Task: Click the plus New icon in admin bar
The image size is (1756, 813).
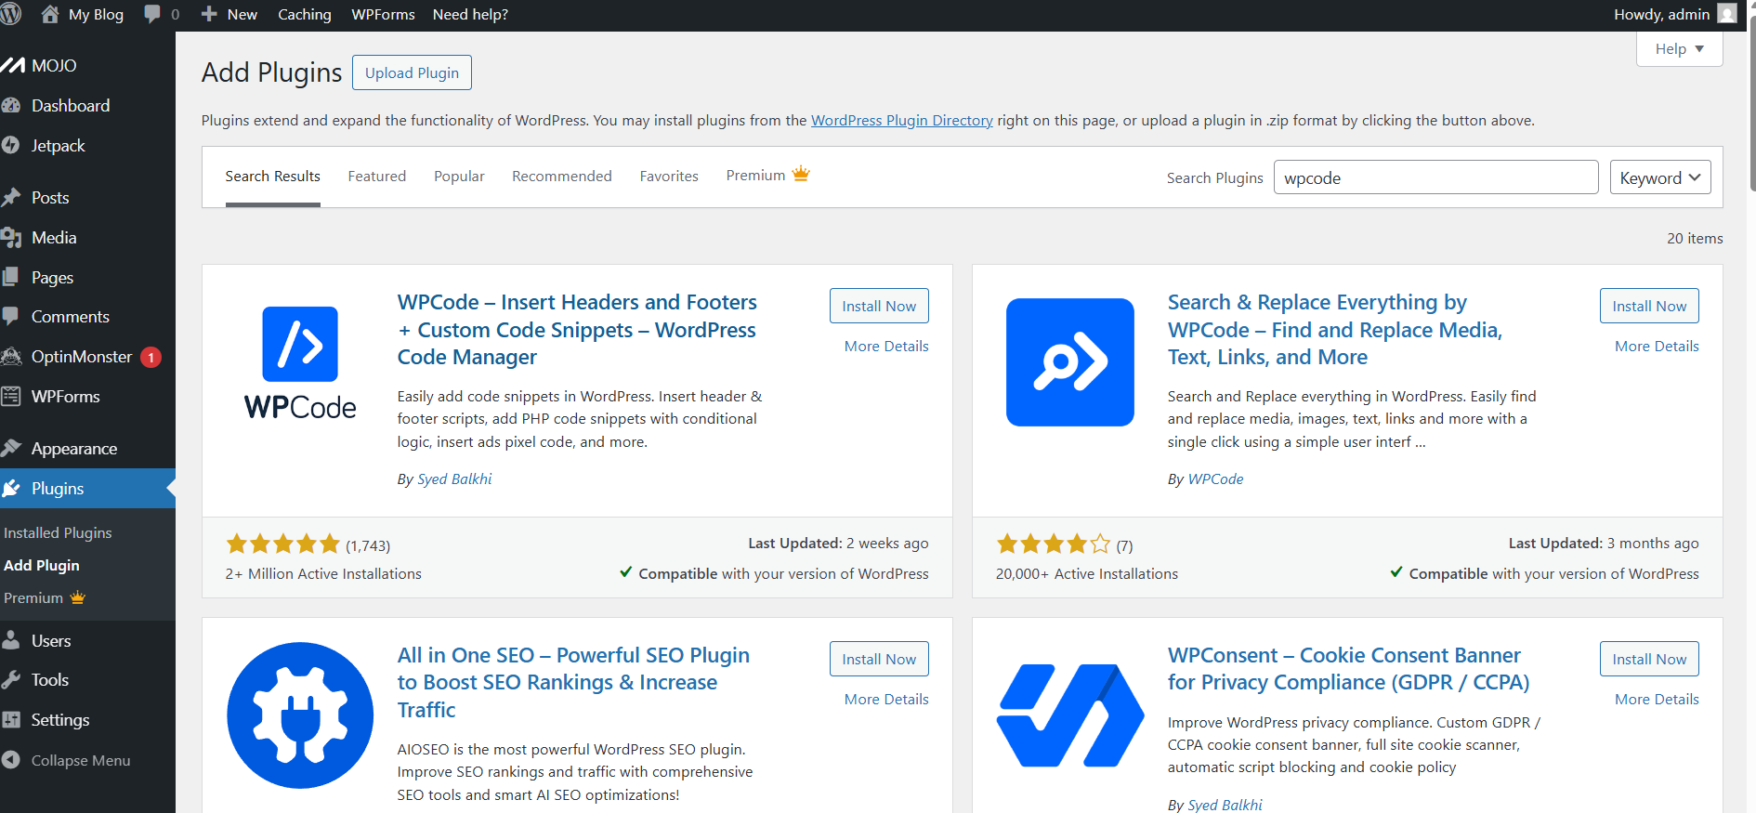Action: tap(209, 14)
